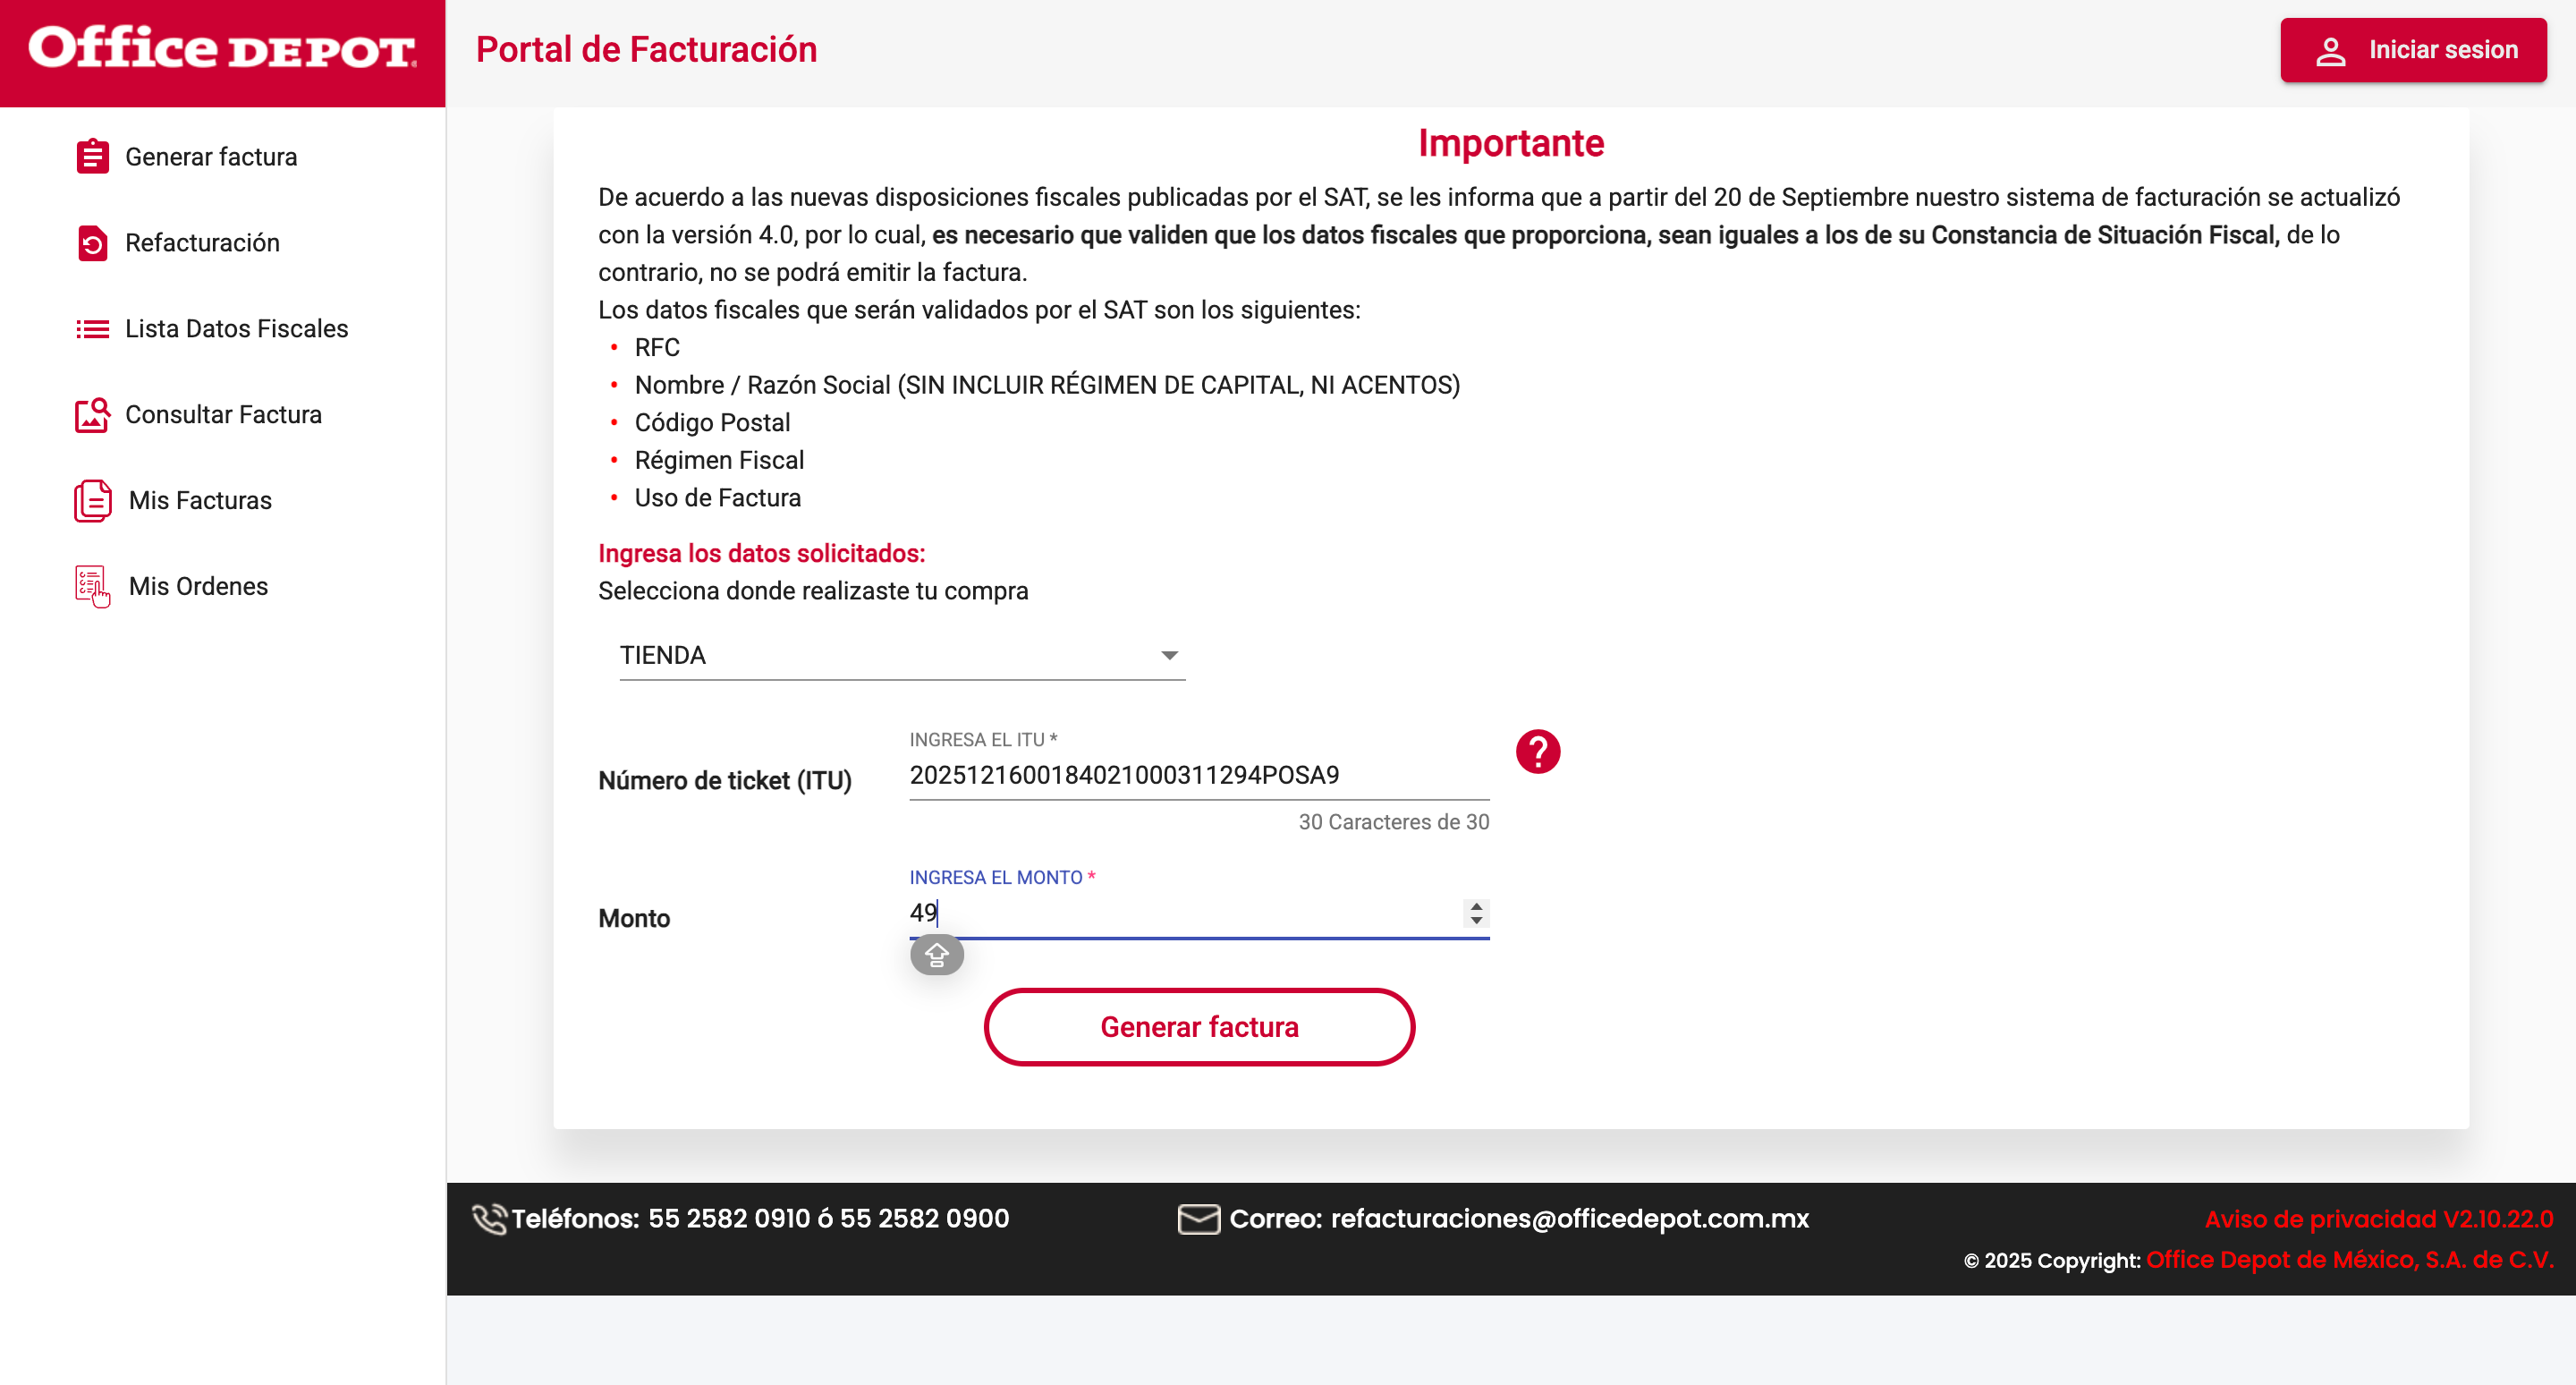Click the red ITU help question icon
This screenshot has width=2576, height=1385.
tap(1538, 752)
